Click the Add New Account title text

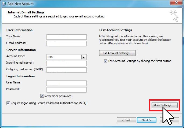click(20, 4)
